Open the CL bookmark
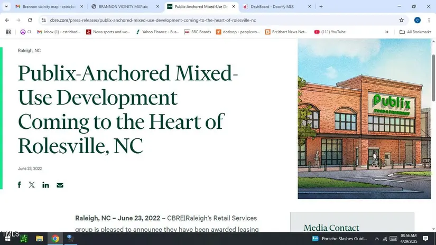 [26, 32]
